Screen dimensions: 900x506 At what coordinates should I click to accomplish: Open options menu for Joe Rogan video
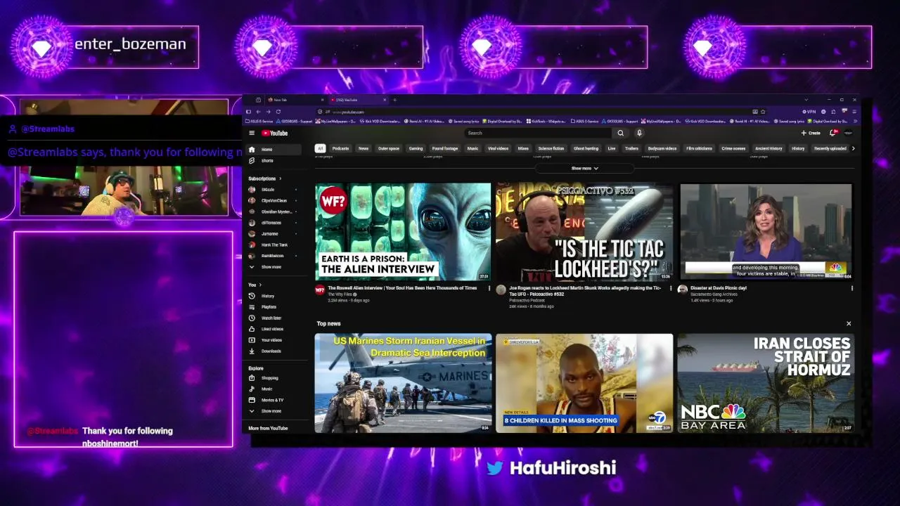point(670,288)
